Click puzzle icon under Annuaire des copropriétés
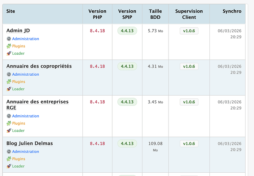 coord(9,82)
